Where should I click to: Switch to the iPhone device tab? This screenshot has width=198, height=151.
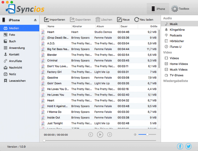coord(158,9)
